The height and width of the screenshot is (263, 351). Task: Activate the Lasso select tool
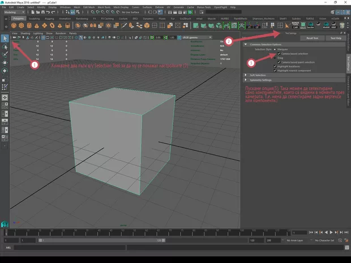(x=5, y=46)
